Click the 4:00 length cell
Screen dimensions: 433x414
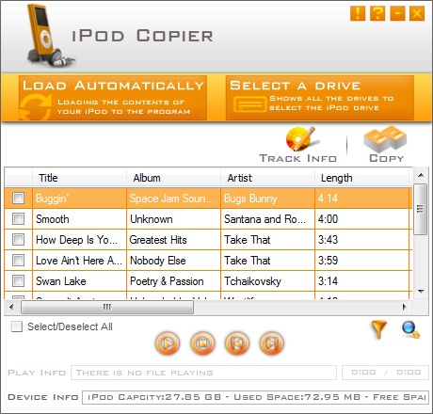point(361,219)
